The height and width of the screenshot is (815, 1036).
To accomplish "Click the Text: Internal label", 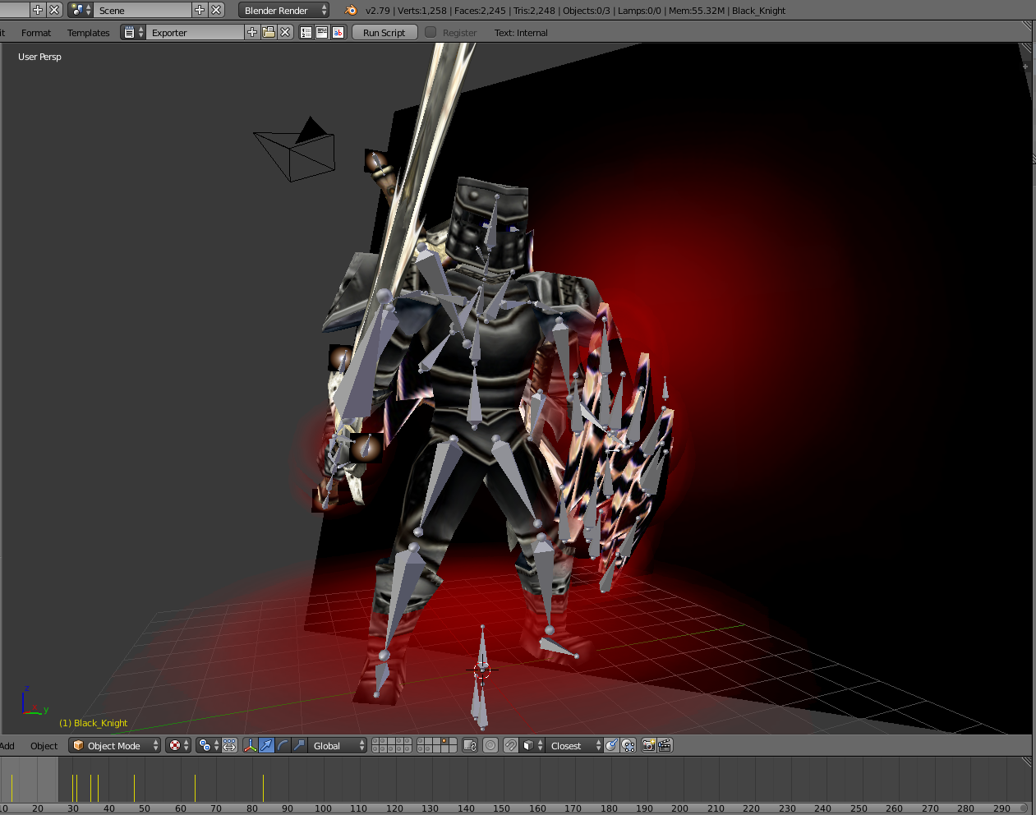I will 521,33.
